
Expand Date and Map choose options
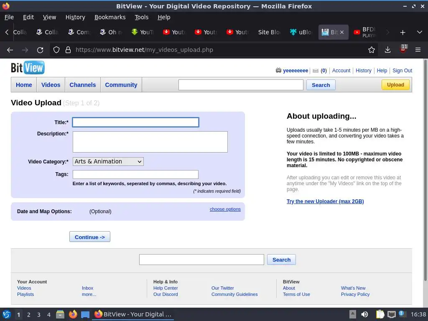(x=225, y=209)
